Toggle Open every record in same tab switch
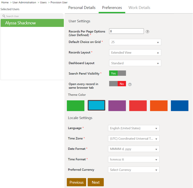 pos(118,84)
